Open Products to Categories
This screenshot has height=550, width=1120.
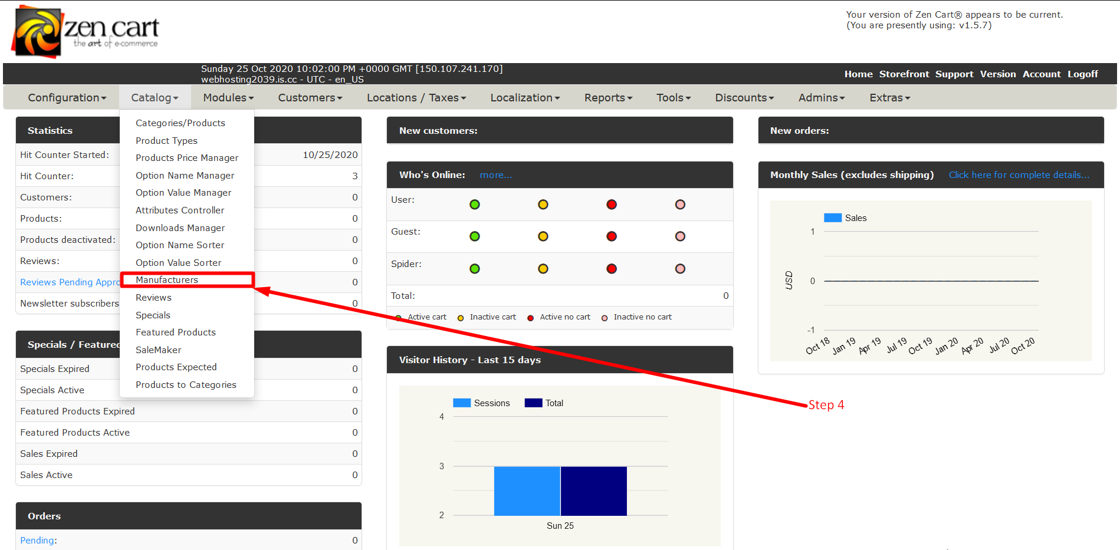click(x=186, y=385)
